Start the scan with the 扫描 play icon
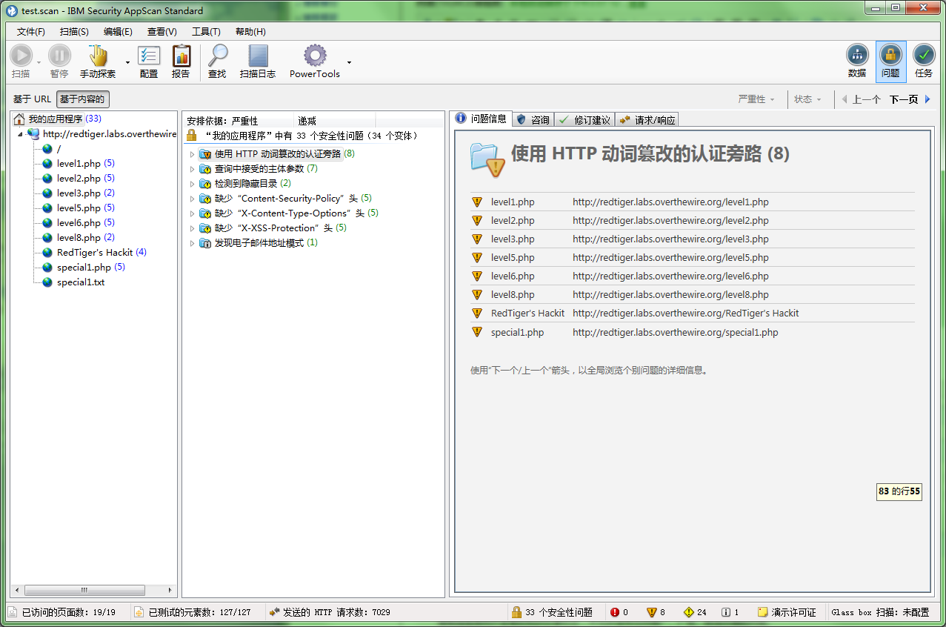This screenshot has width=946, height=627. point(21,56)
